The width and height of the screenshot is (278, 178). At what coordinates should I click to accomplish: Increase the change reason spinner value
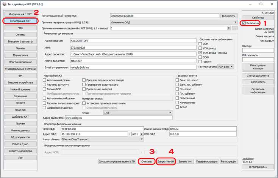click(230, 27)
